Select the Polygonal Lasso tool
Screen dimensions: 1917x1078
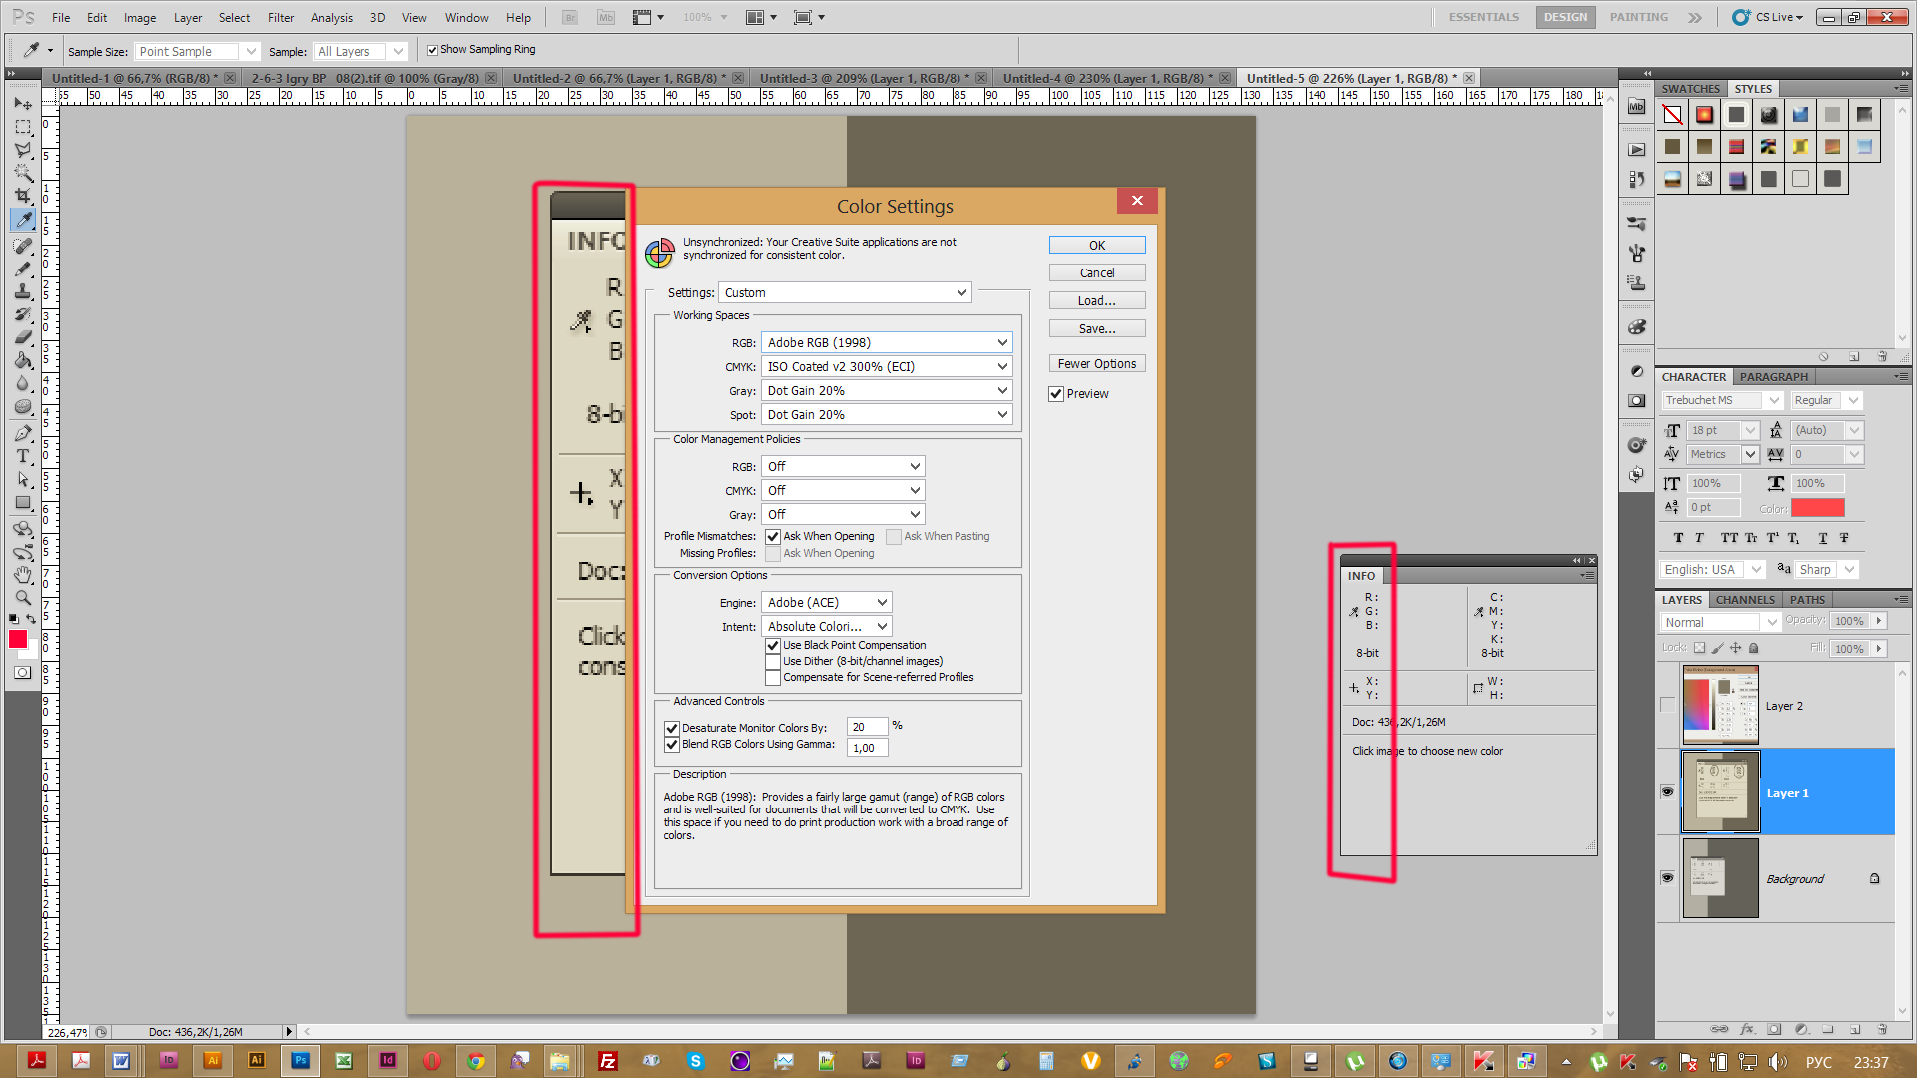tap(23, 150)
